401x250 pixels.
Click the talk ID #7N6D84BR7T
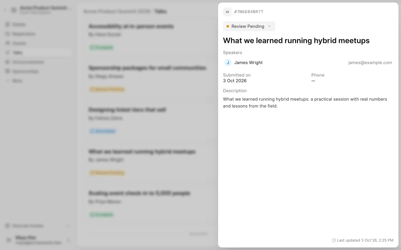(x=249, y=12)
